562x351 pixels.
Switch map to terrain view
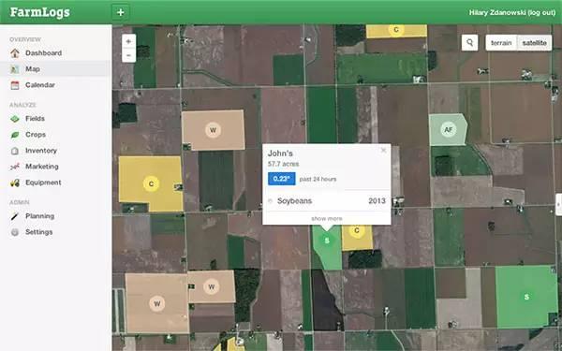point(501,43)
